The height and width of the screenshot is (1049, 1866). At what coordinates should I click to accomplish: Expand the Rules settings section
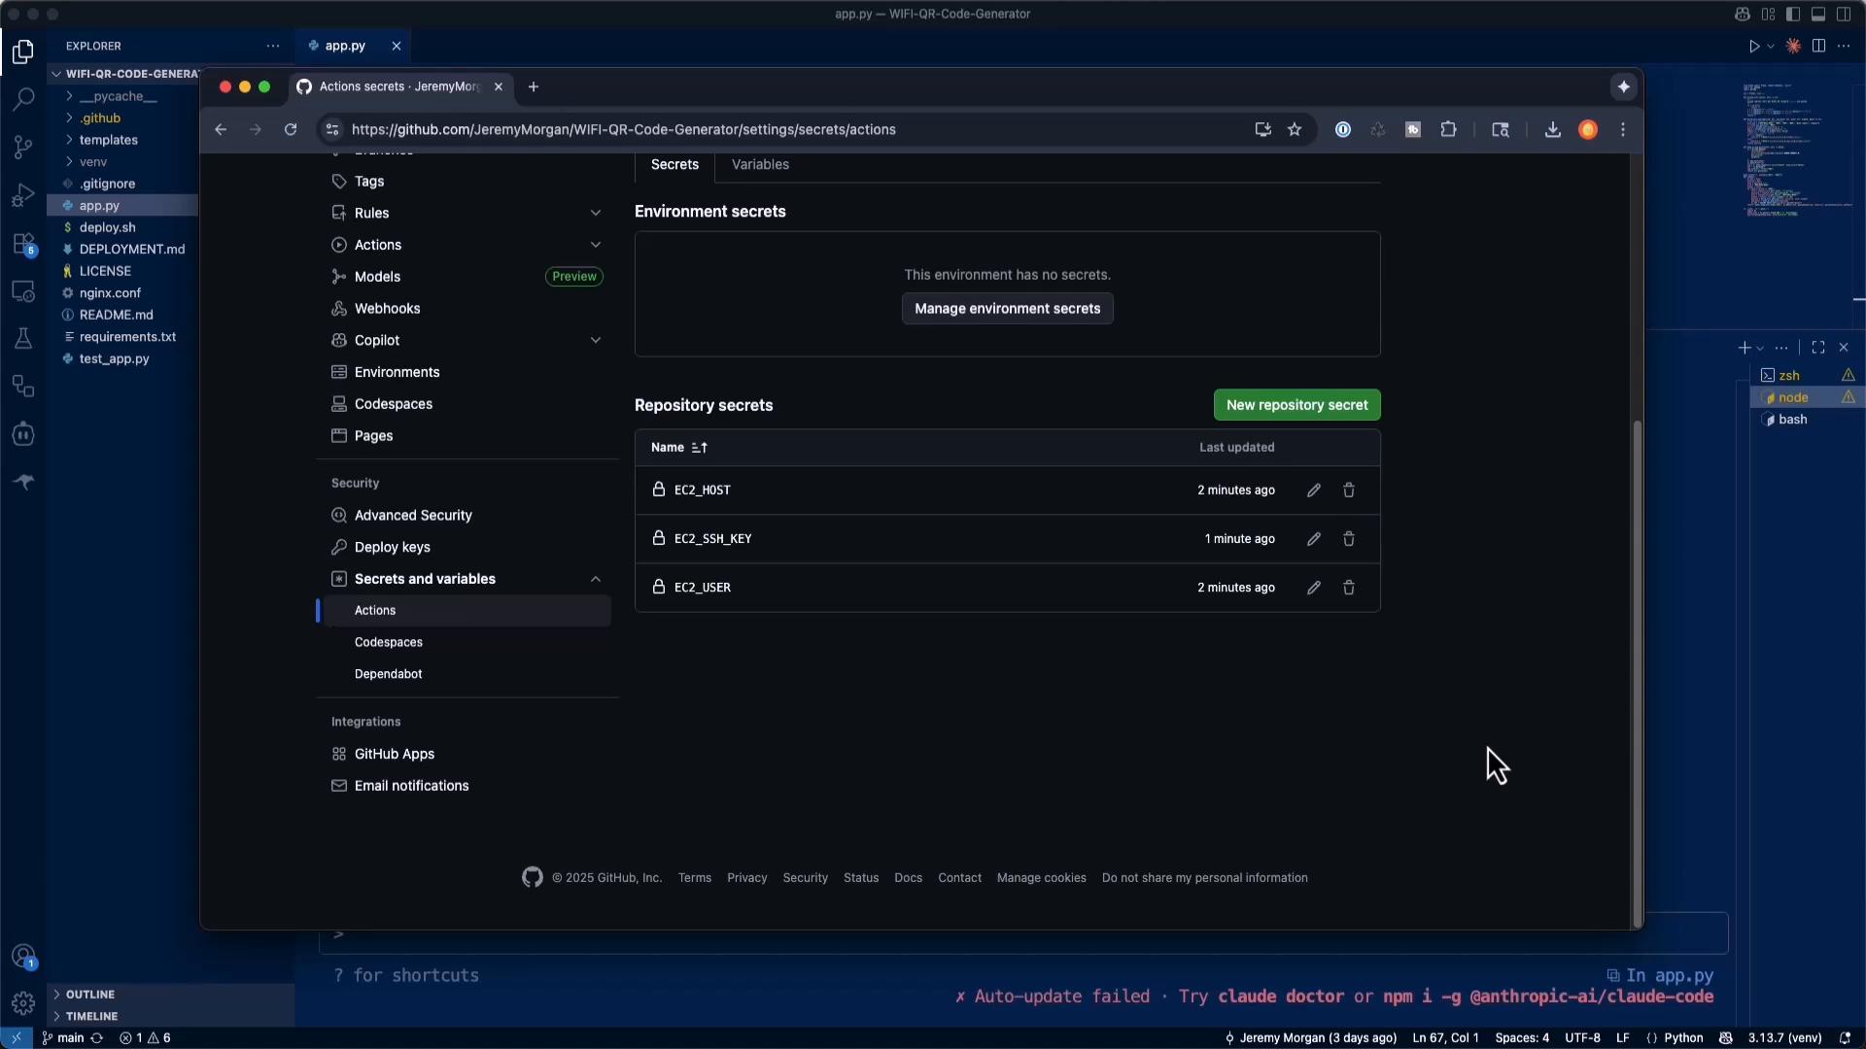click(x=596, y=213)
